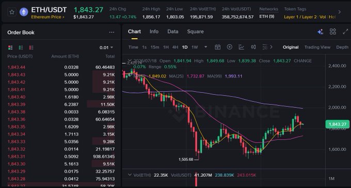This screenshot has width=351, height=188.
Task: Switch to the Info tab
Action: click(154, 32)
